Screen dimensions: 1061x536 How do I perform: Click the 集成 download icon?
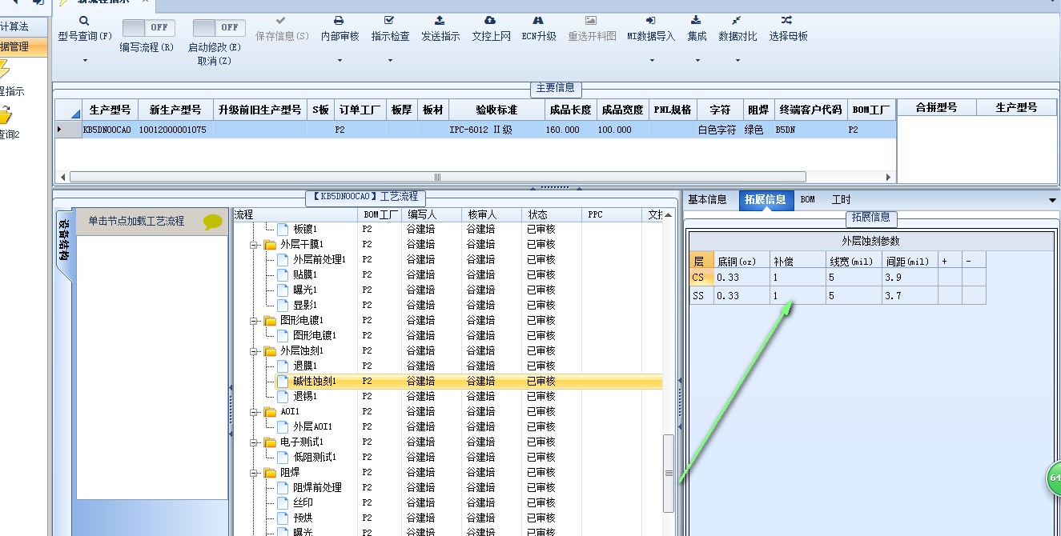(696, 21)
